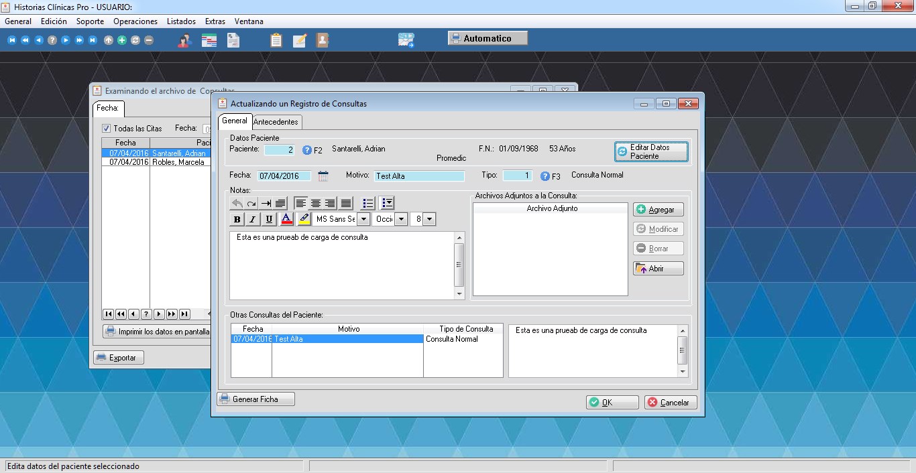Image resolution: width=916 pixels, height=473 pixels.
Task: Open the patients icon in main toolbar
Action: (x=184, y=40)
